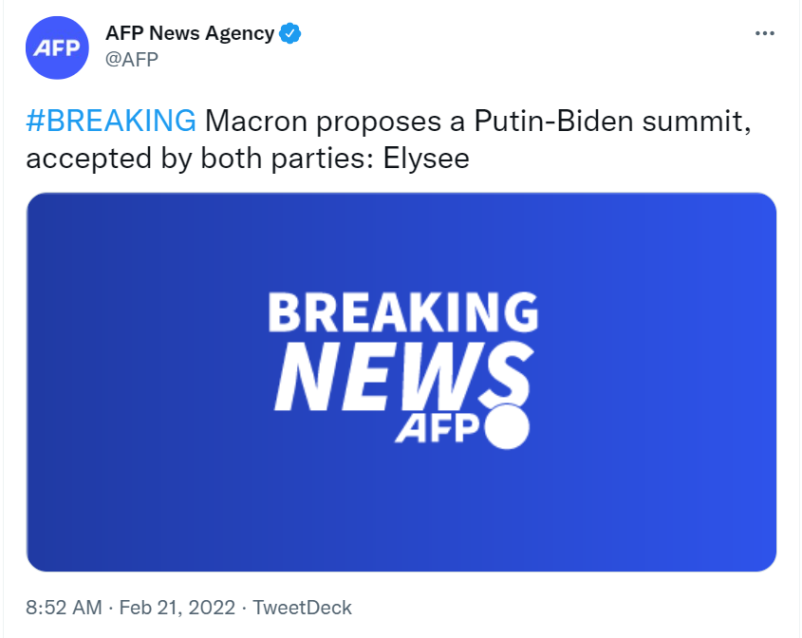The image size is (802, 638).
Task: Click the word BREAKING in the banner
Action: pyautogui.click(x=402, y=312)
